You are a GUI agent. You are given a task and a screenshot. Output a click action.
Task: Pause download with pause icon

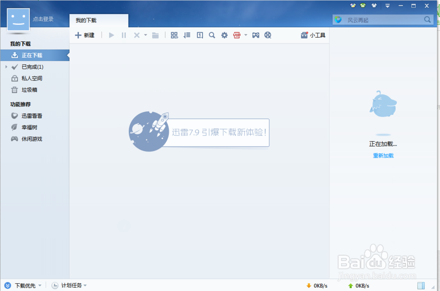[x=124, y=35]
